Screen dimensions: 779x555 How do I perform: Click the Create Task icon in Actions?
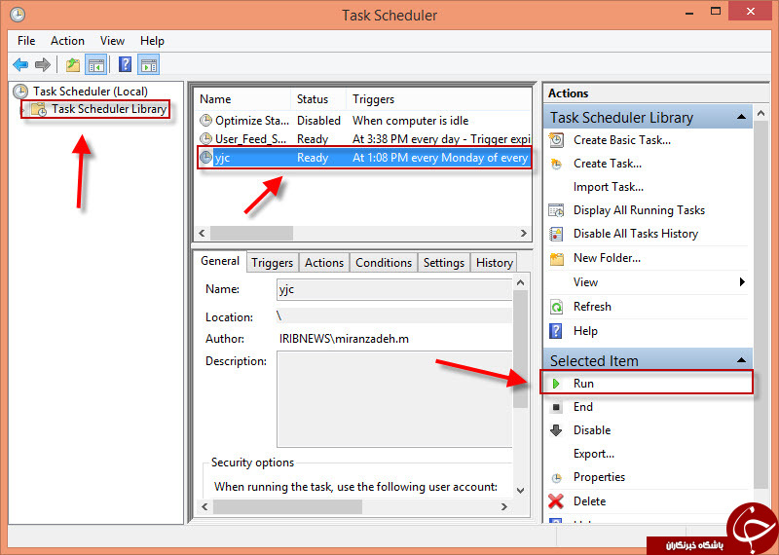tap(556, 164)
